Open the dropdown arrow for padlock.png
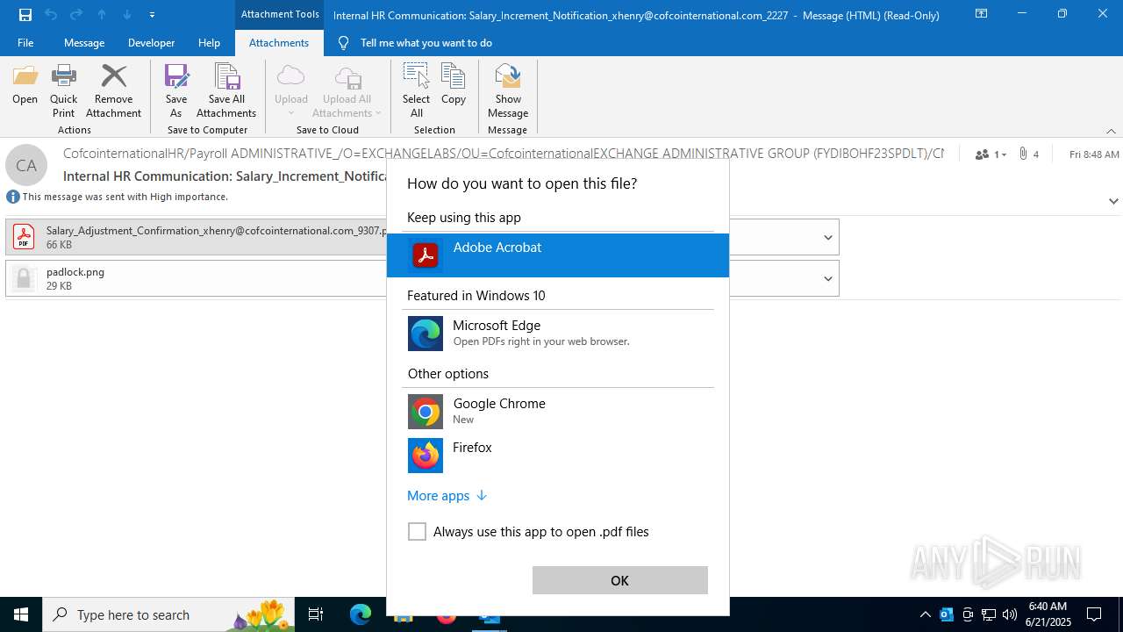This screenshot has height=632, width=1123. pos(827,278)
